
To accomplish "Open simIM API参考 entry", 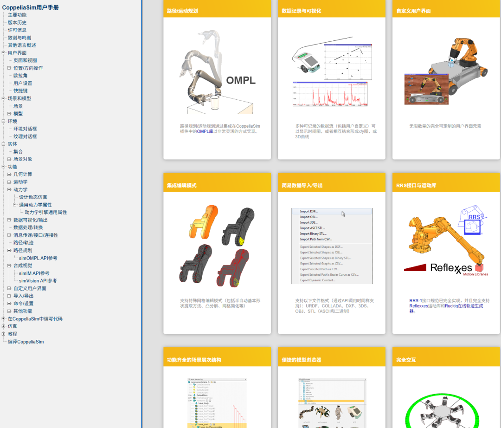I will 34,273.
